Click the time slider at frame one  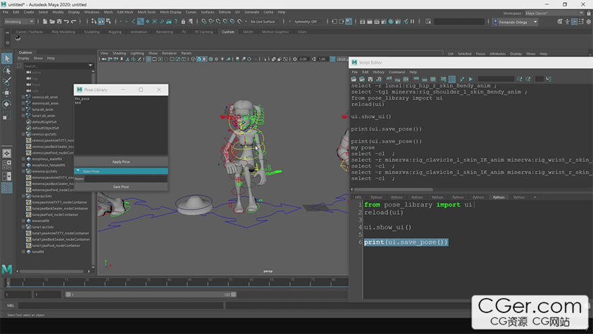coord(7,283)
